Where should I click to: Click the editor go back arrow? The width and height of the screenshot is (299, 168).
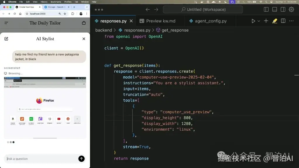tap(147, 10)
